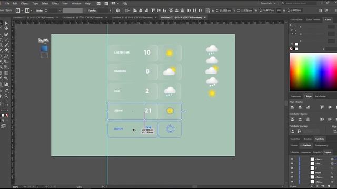Switch to the Color Guide tab
Viewport: 337px width, 189px height.
[x=296, y=20]
